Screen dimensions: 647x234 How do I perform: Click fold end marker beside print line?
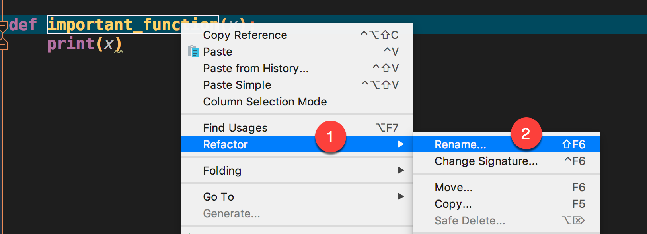pos(3,44)
